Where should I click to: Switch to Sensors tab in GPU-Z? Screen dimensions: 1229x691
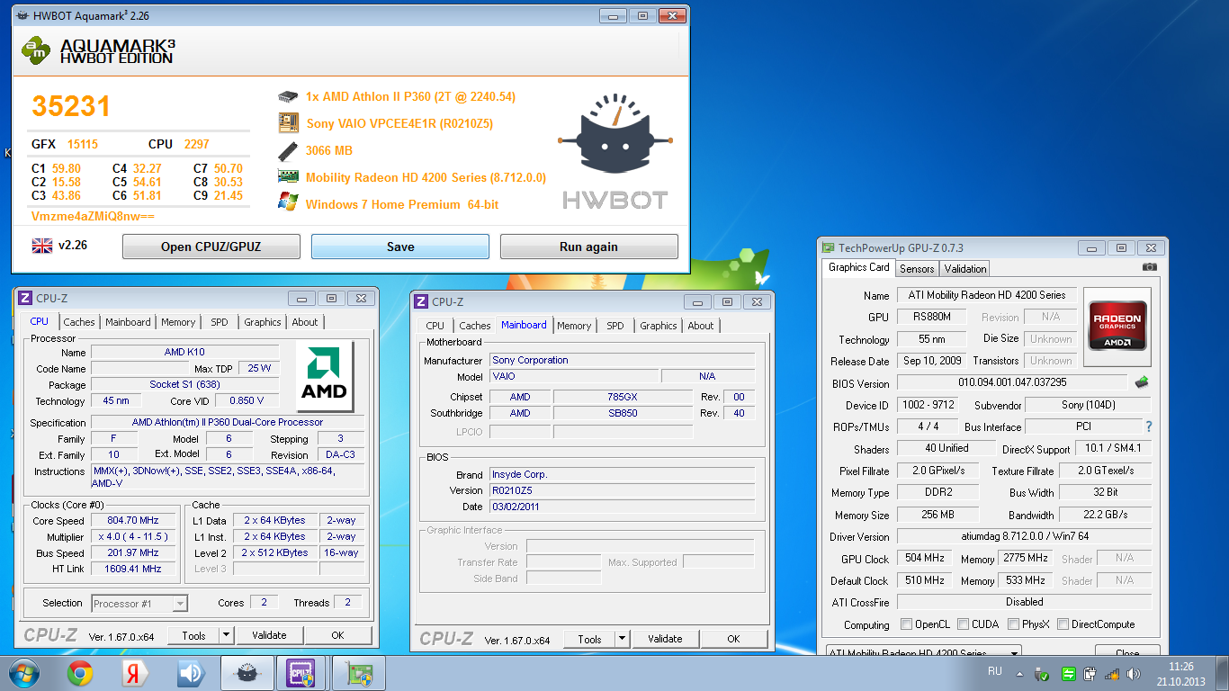coord(917,268)
